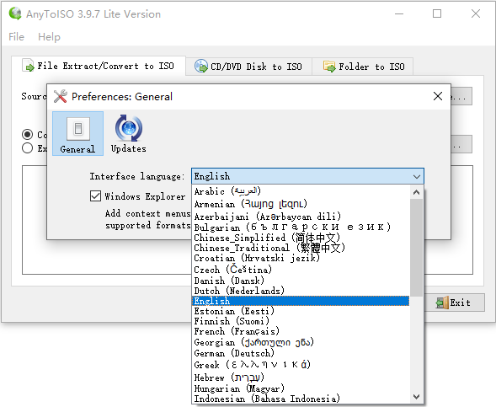Close the Preferences dialog
This screenshot has height=407, width=496.
point(438,96)
